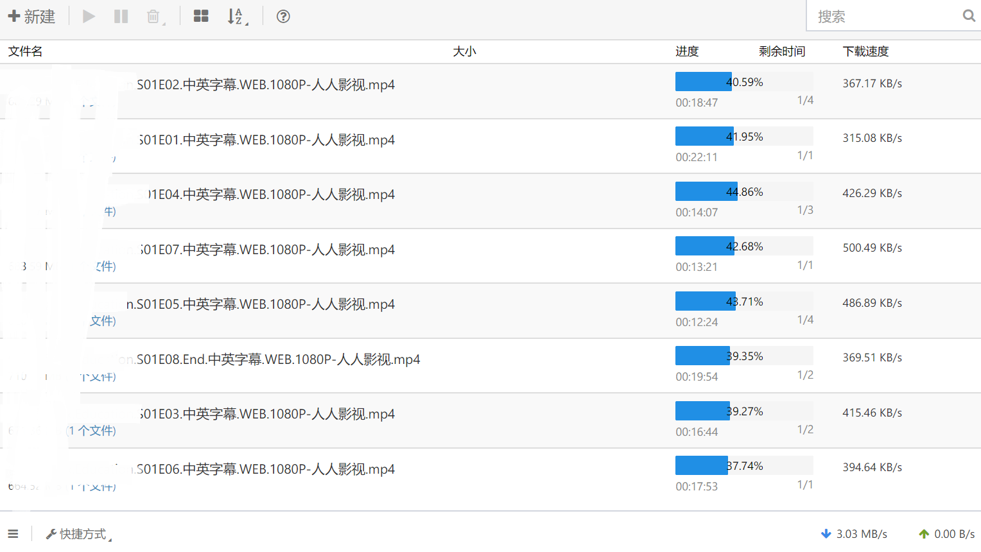
Task: Sort by 大小 column header
Action: click(x=464, y=51)
